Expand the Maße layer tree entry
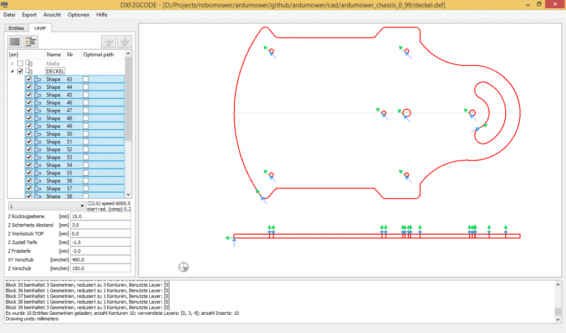Viewport: 566px width, 333px height. (x=12, y=63)
